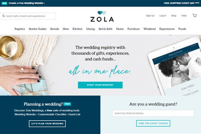Viewport: 201px width, 134px height.
Task: Go to the Blog page
Action: (x=174, y=16)
